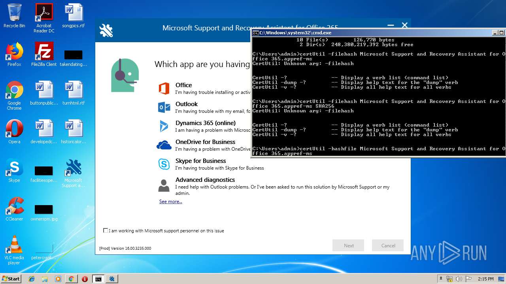Image resolution: width=506 pixels, height=284 pixels.
Task: Choose Advanced diagnostics heading
Action: click(205, 179)
